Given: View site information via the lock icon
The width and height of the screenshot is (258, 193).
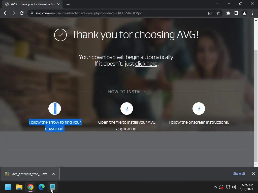Looking at the screenshot, I should tap(32, 13).
